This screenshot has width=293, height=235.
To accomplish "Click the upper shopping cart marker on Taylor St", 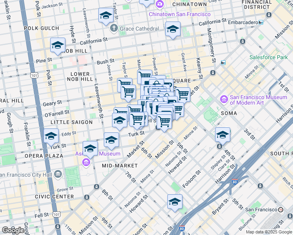I will tap(125, 82).
